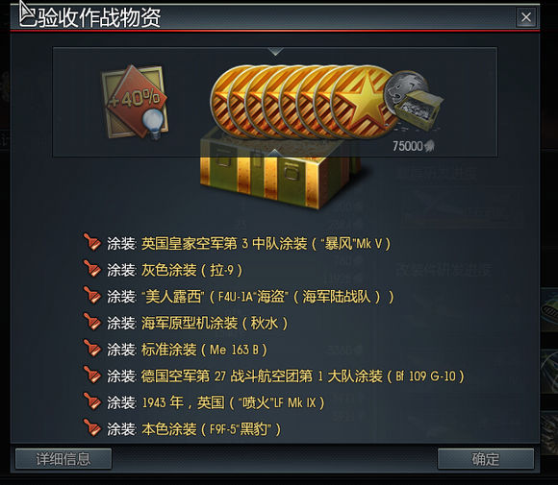Select 标准涂装 Me 163 B entry text
This screenshot has height=485, width=558.
(x=204, y=350)
